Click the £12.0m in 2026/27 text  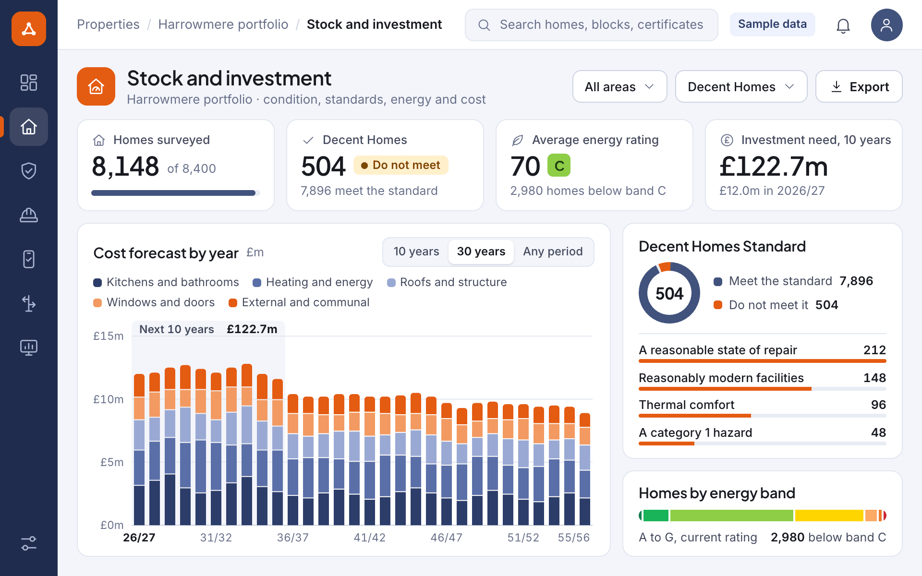772,191
